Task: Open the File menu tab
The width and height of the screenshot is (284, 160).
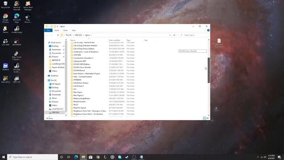Action: click(48, 30)
